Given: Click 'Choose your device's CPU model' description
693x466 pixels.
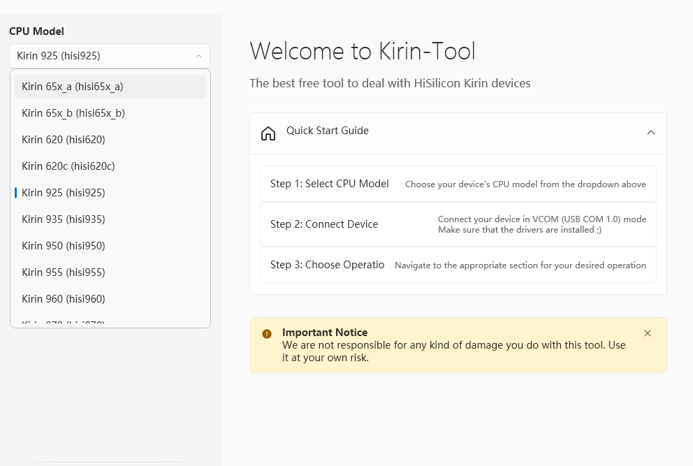Looking at the screenshot, I should (525, 184).
